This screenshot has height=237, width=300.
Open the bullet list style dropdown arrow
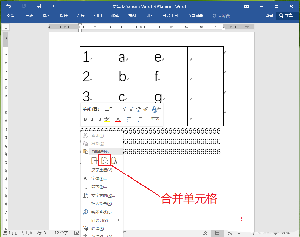(134, 119)
